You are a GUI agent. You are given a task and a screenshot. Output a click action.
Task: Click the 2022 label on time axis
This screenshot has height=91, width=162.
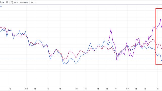(x=26, y=89)
